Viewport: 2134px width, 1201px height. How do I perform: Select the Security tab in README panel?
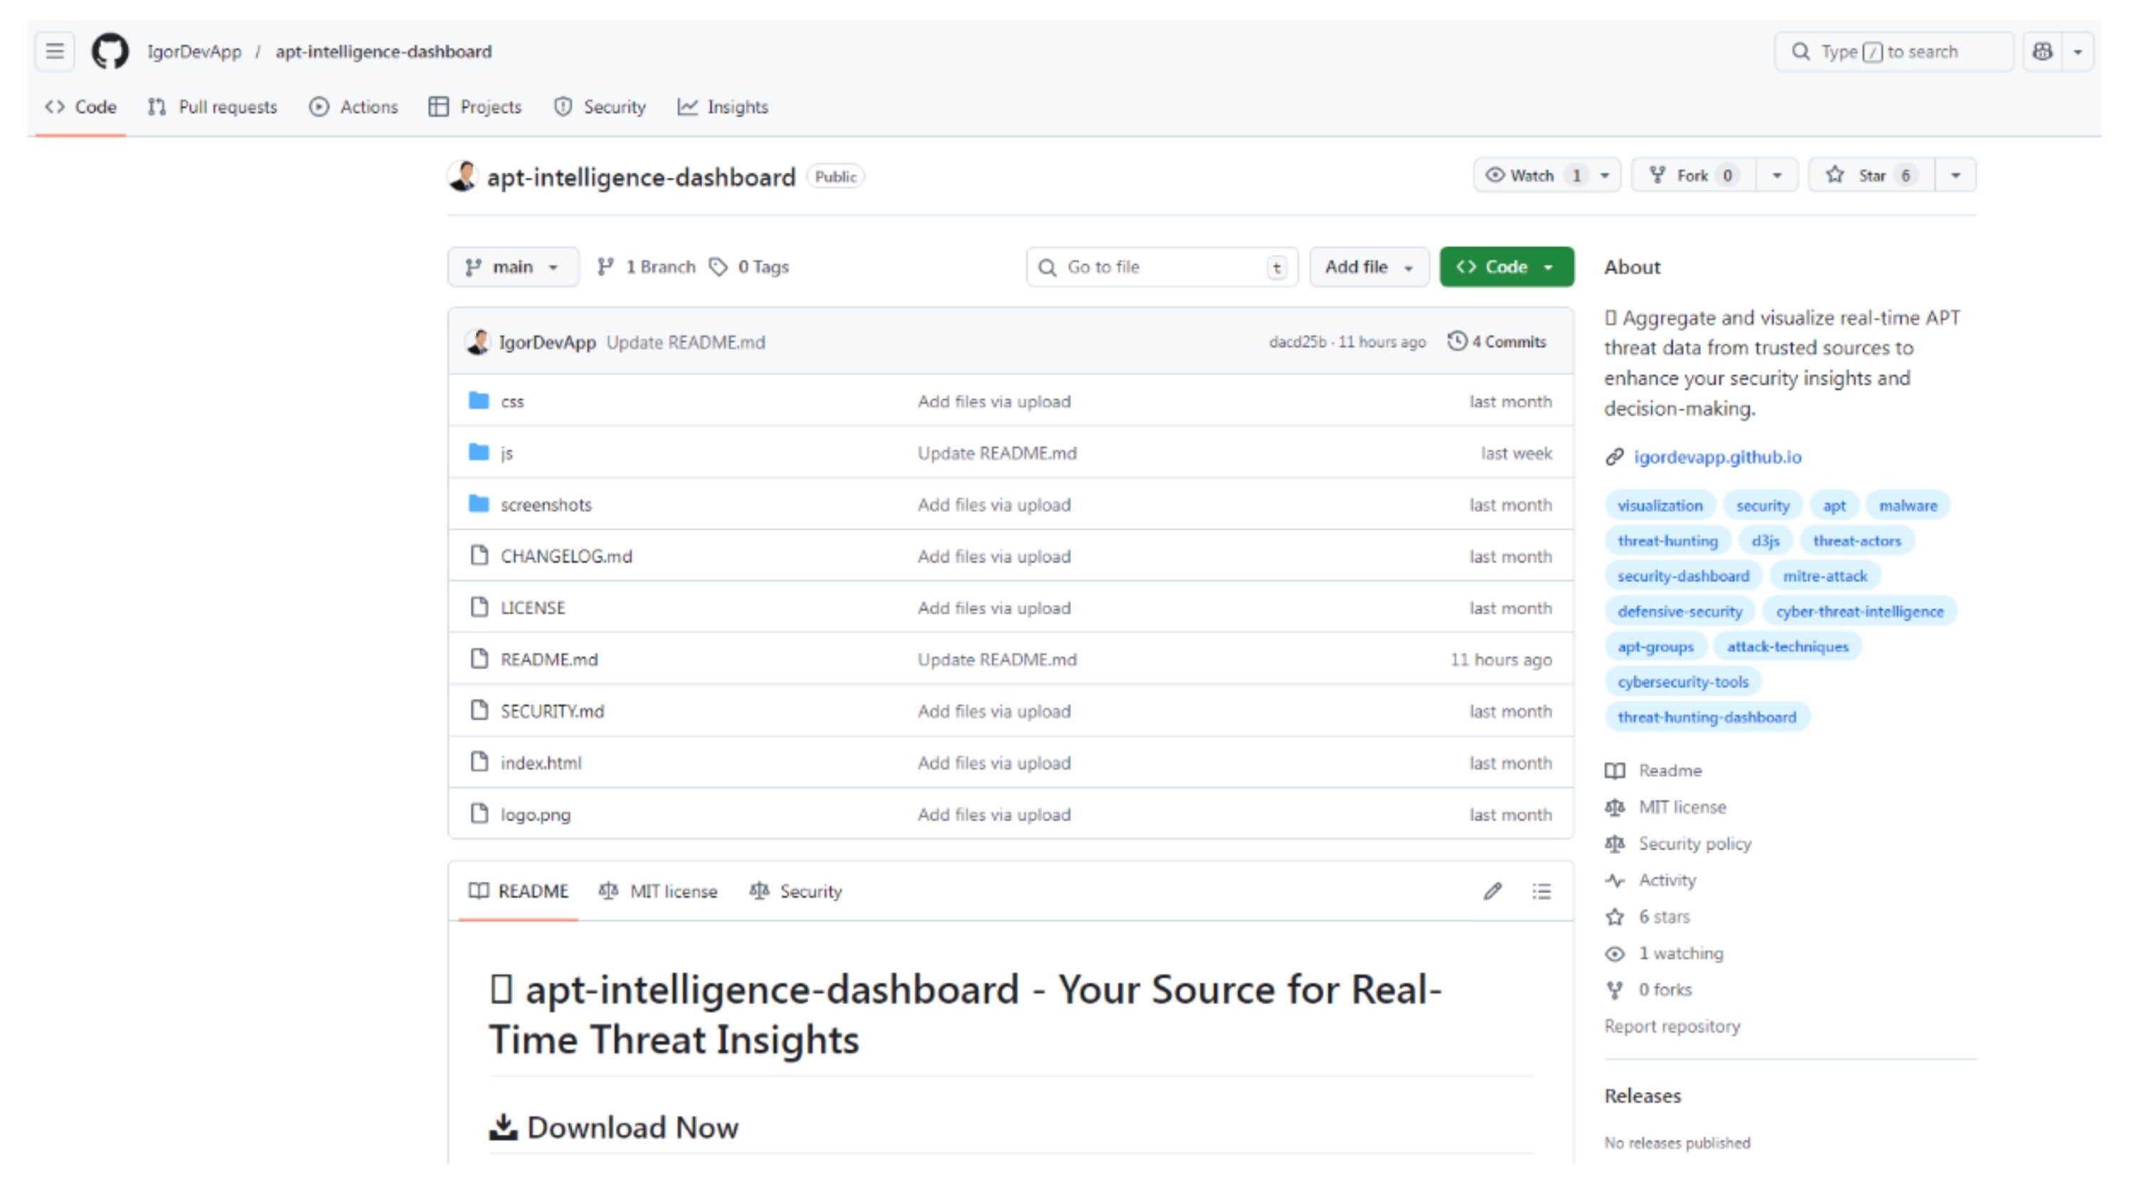pyautogui.click(x=795, y=891)
